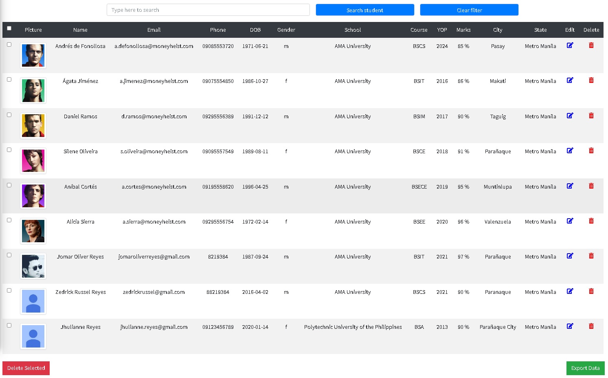This screenshot has width=608, height=378.
Task: Export the table with Export Data
Action: [585, 368]
